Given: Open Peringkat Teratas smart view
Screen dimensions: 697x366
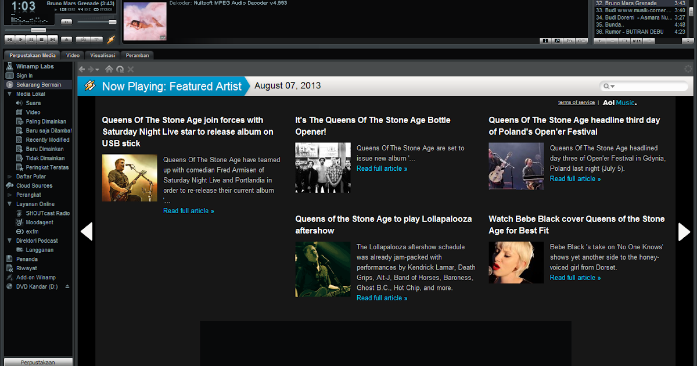Looking at the screenshot, I should coord(47,167).
